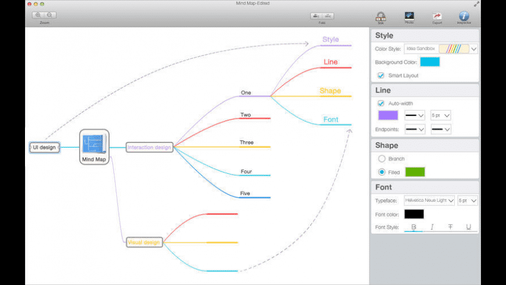
Task: Toggle Strikethrough font style
Action: pos(450,227)
